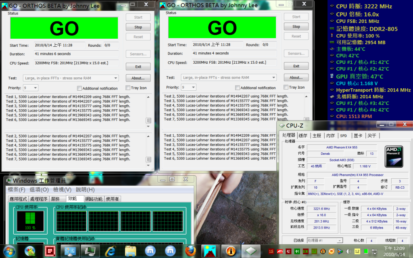Open About... in right ORTHOS window
Image resolution: width=413 pixels, height=258 pixels.
(x=296, y=78)
